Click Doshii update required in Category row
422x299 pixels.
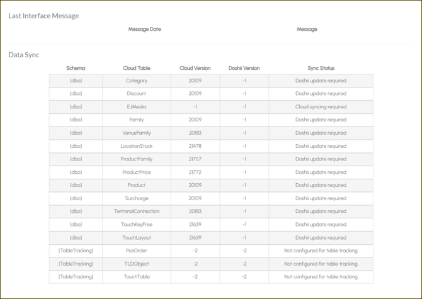321,81
